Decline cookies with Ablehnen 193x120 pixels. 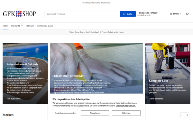pyautogui.click(x=126, y=113)
